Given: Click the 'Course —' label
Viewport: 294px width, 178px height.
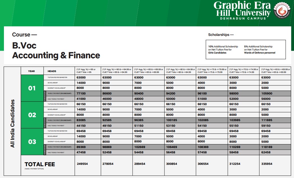Looking at the screenshot, I should [24, 35].
